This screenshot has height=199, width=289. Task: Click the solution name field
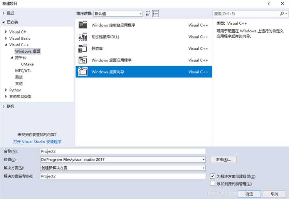click(x=123, y=176)
